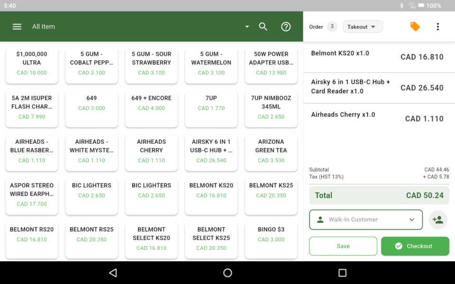Proceed to Checkout

click(x=415, y=246)
